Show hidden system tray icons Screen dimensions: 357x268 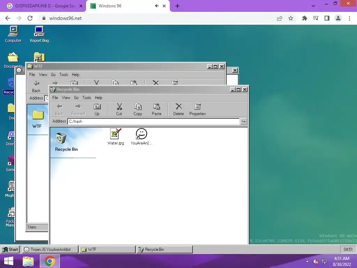(307, 261)
